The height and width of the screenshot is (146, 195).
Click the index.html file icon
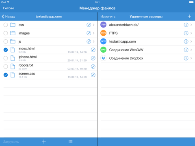click(13, 50)
